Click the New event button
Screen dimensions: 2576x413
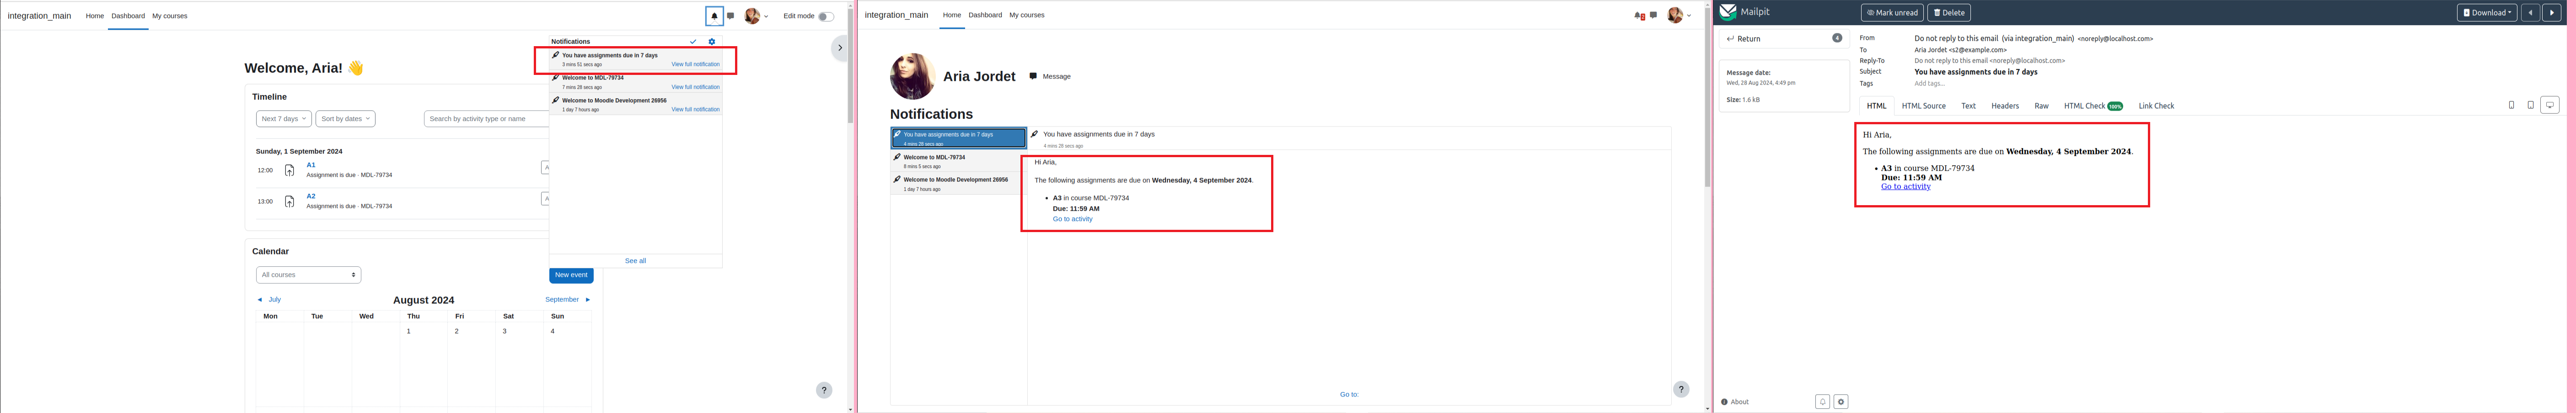tap(571, 275)
